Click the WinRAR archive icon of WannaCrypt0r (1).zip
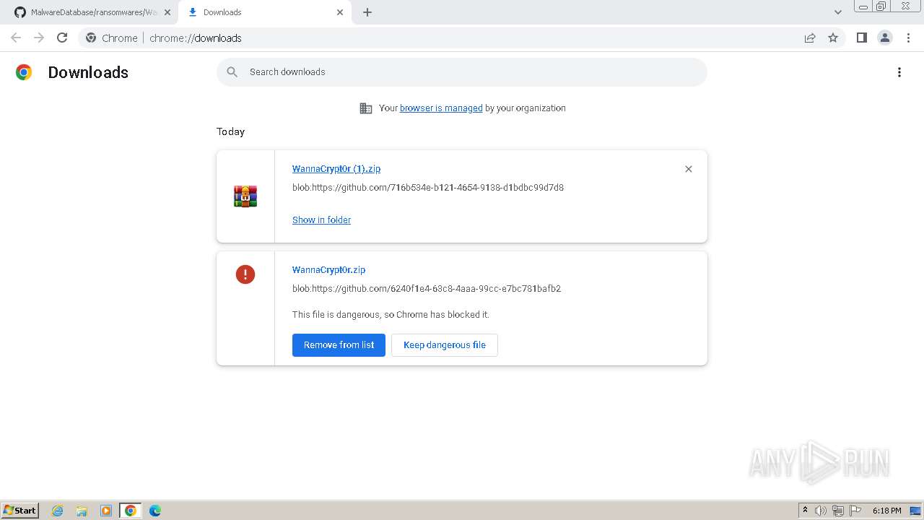 [x=245, y=196]
